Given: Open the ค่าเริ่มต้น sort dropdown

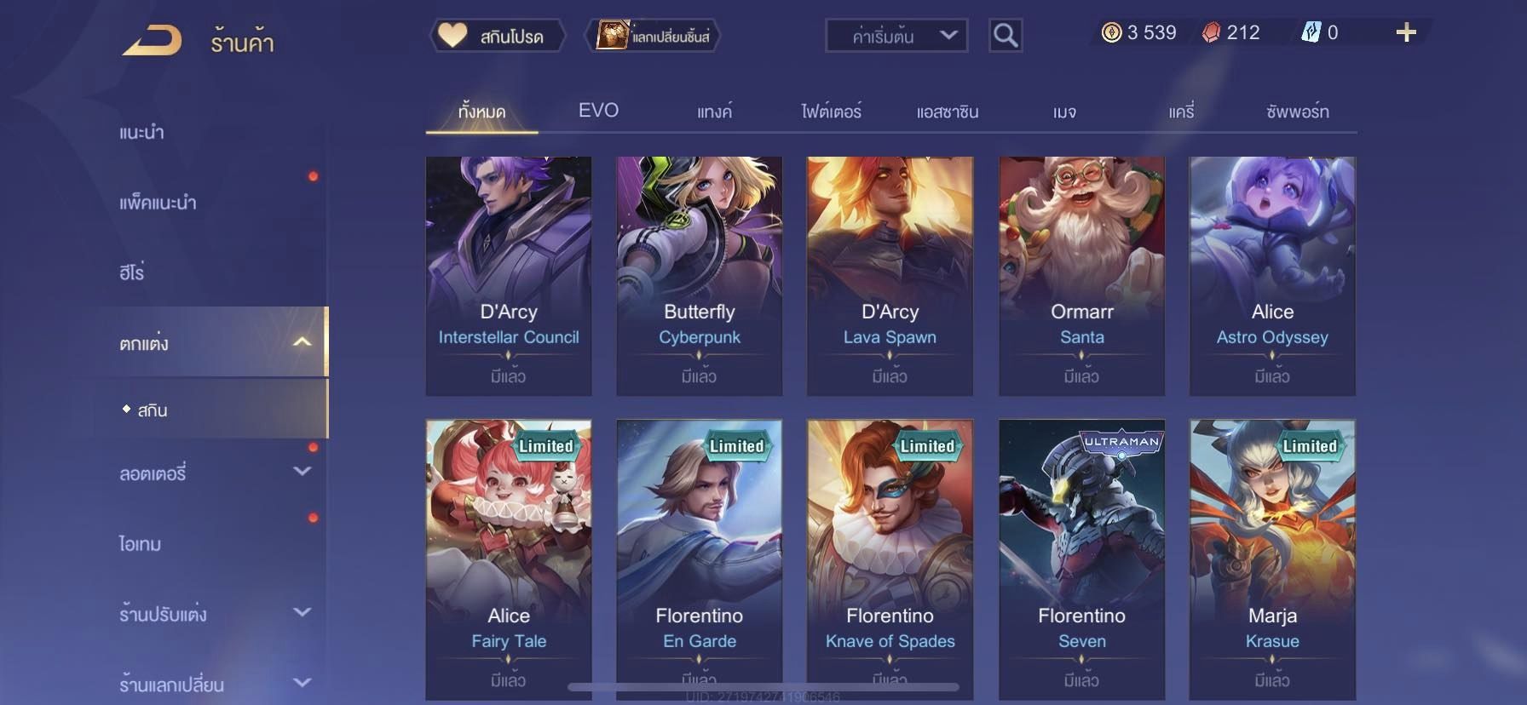Looking at the screenshot, I should click(896, 36).
